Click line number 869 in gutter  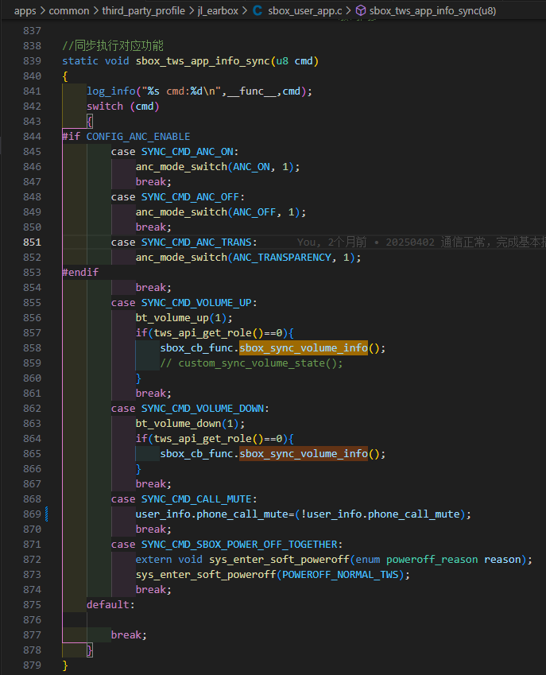click(33, 514)
